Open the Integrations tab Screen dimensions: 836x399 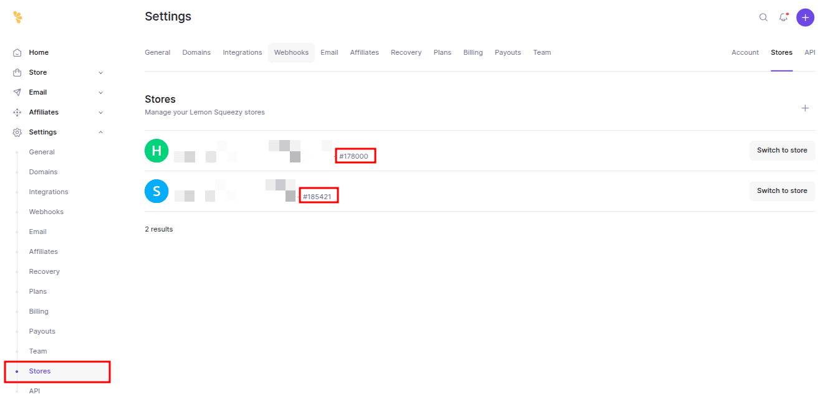point(243,53)
